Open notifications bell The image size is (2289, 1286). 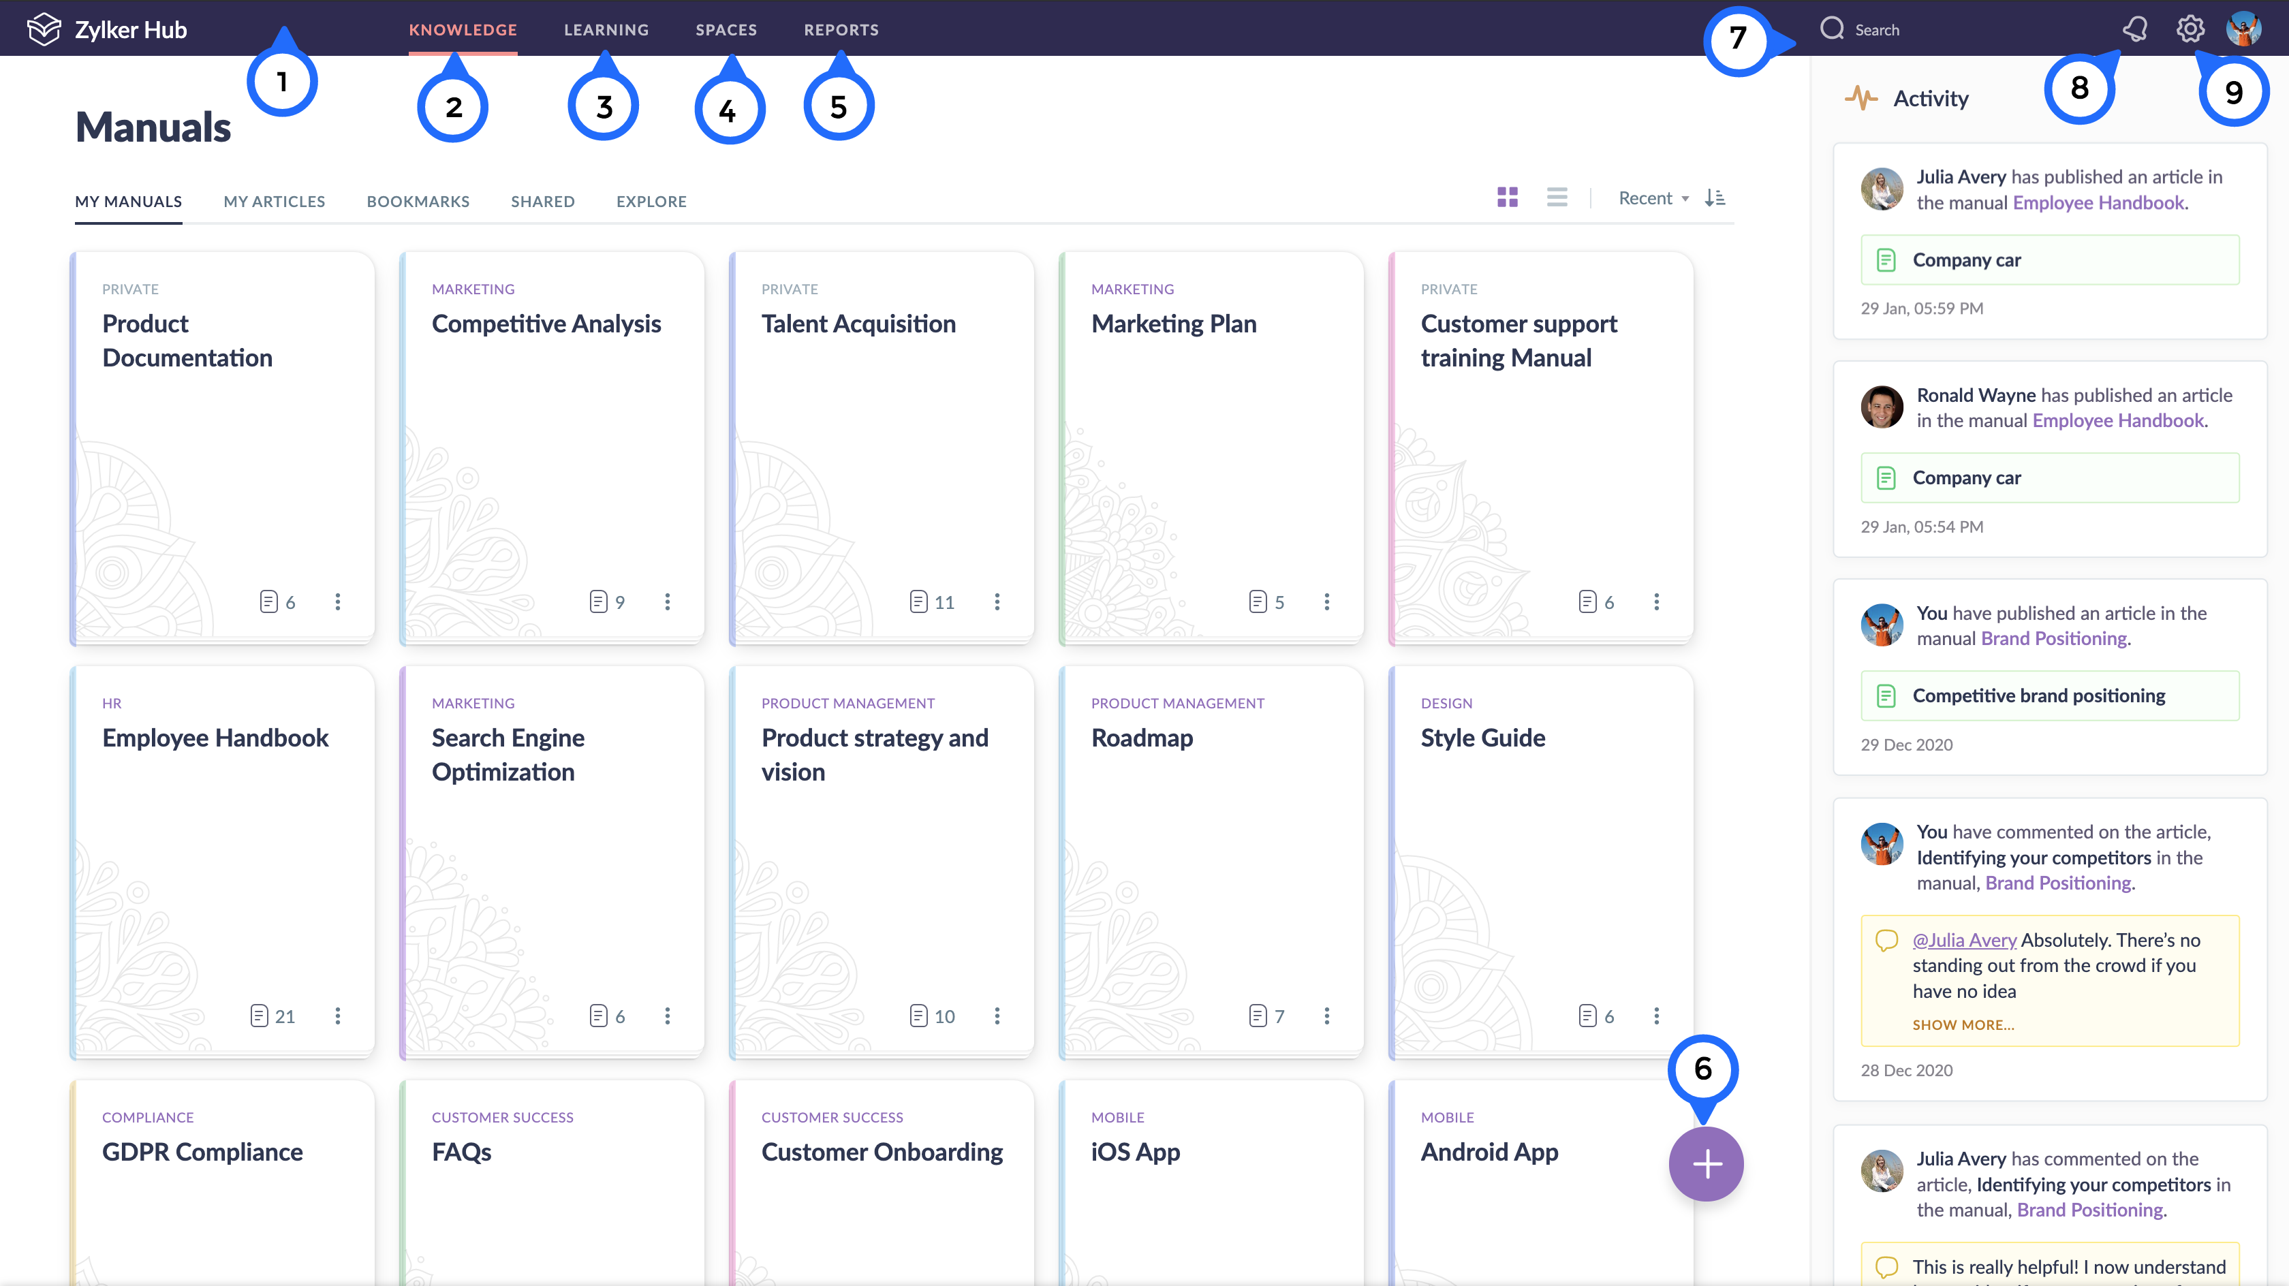[2136, 29]
